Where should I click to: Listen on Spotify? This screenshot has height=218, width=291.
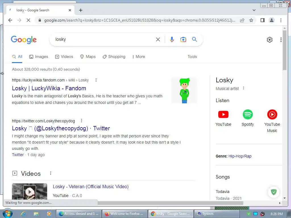pyautogui.click(x=248, y=118)
